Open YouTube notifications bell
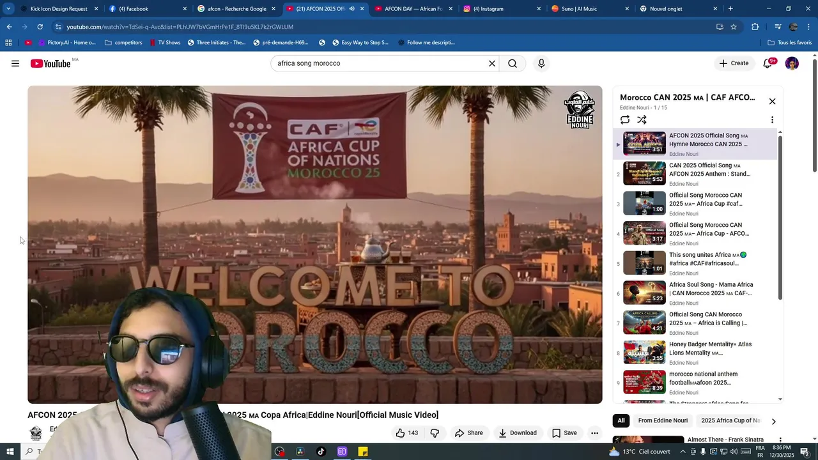This screenshot has height=460, width=818. coord(768,63)
